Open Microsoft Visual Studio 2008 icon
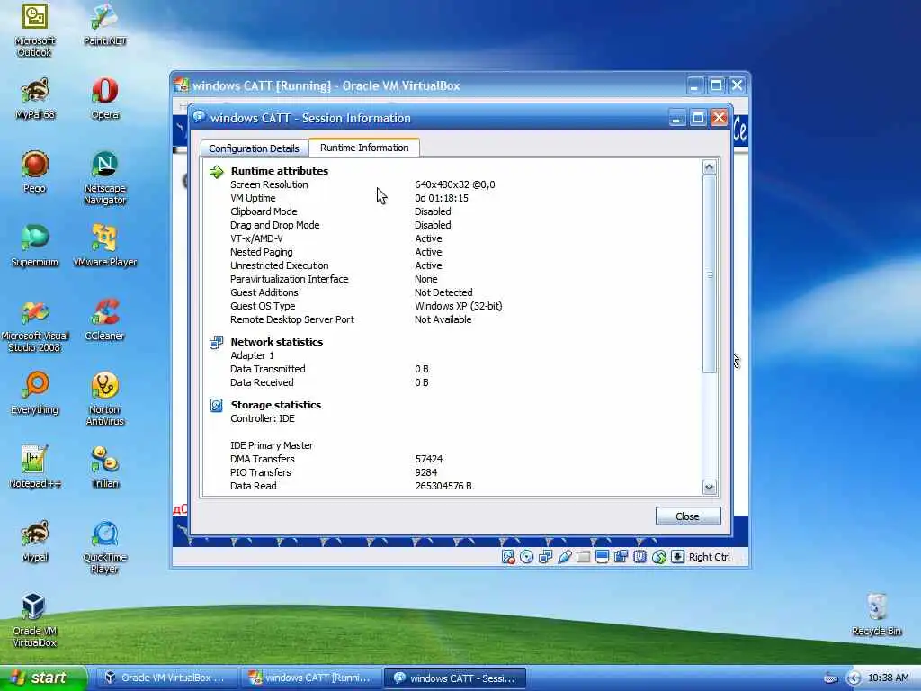Viewport: 921px width, 691px height. click(35, 326)
